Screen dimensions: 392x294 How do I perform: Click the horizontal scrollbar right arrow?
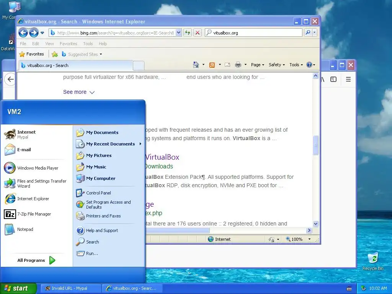(x=309, y=230)
